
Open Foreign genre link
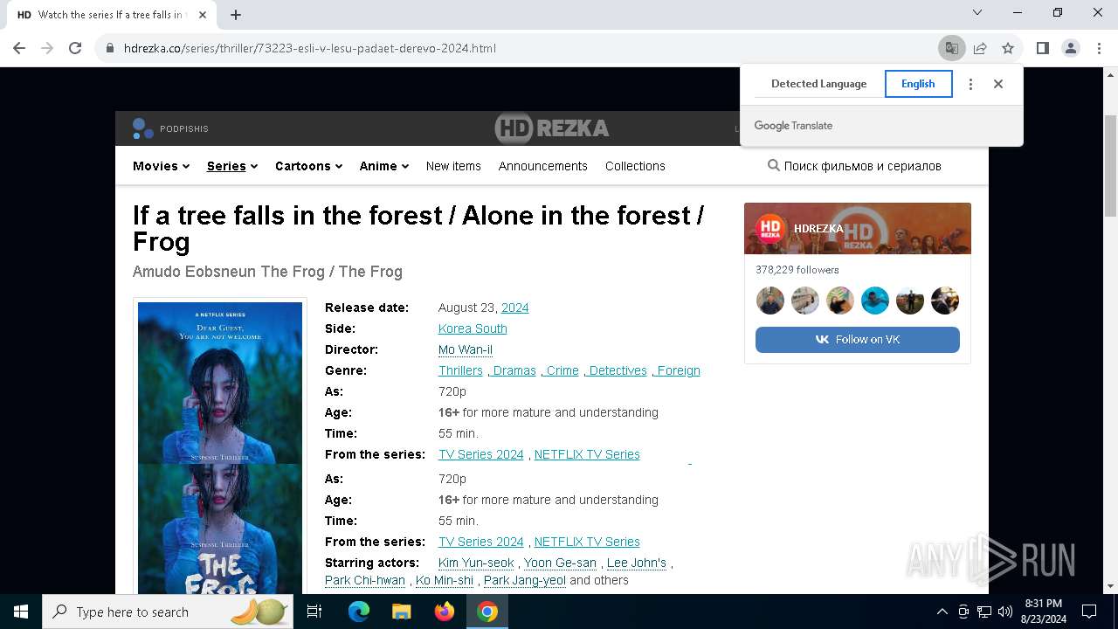(x=678, y=370)
